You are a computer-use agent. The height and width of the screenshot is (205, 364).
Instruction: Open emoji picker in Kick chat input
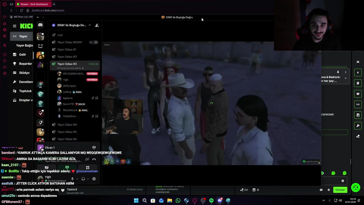(343, 181)
